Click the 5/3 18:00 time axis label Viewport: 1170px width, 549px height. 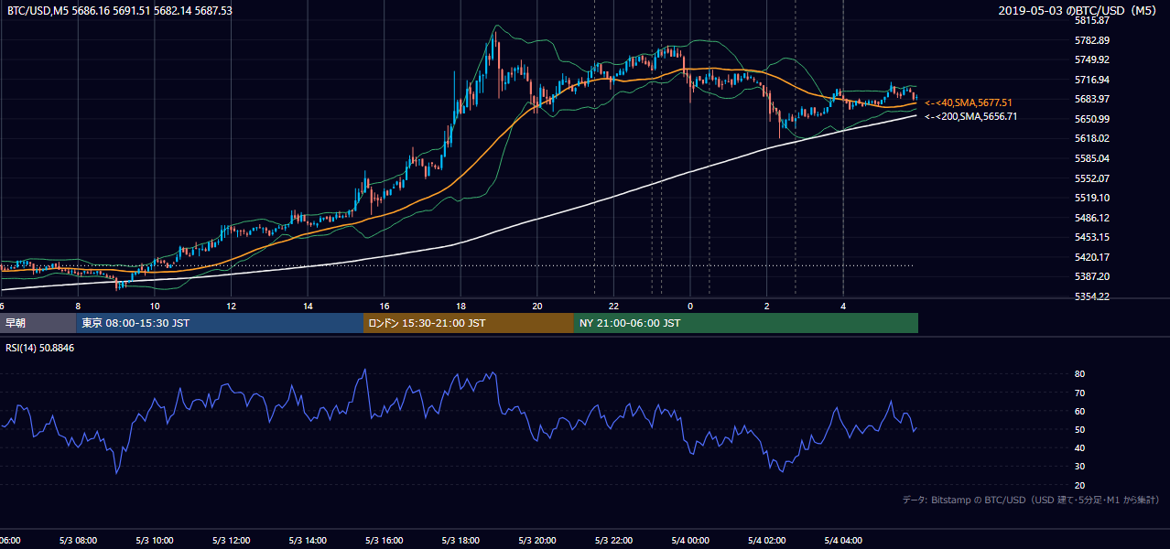point(460,541)
